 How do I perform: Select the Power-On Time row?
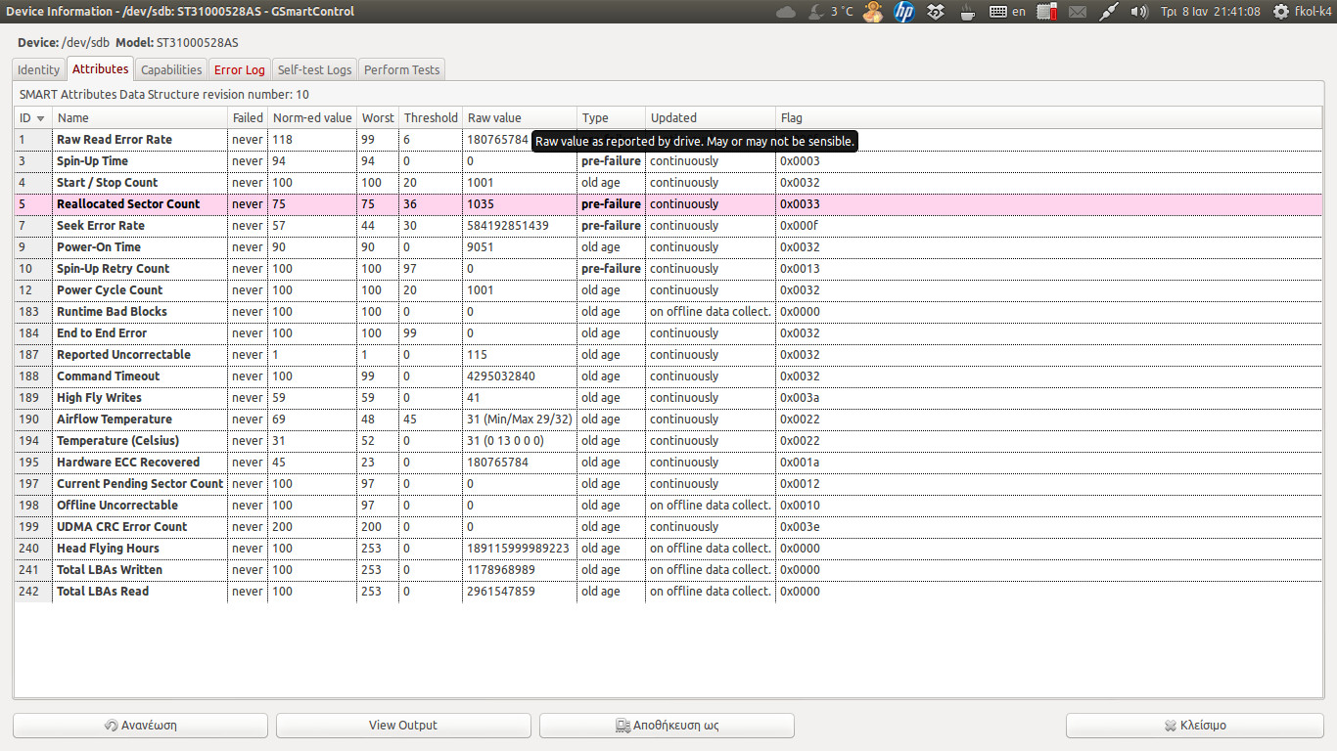pyautogui.click(x=668, y=247)
